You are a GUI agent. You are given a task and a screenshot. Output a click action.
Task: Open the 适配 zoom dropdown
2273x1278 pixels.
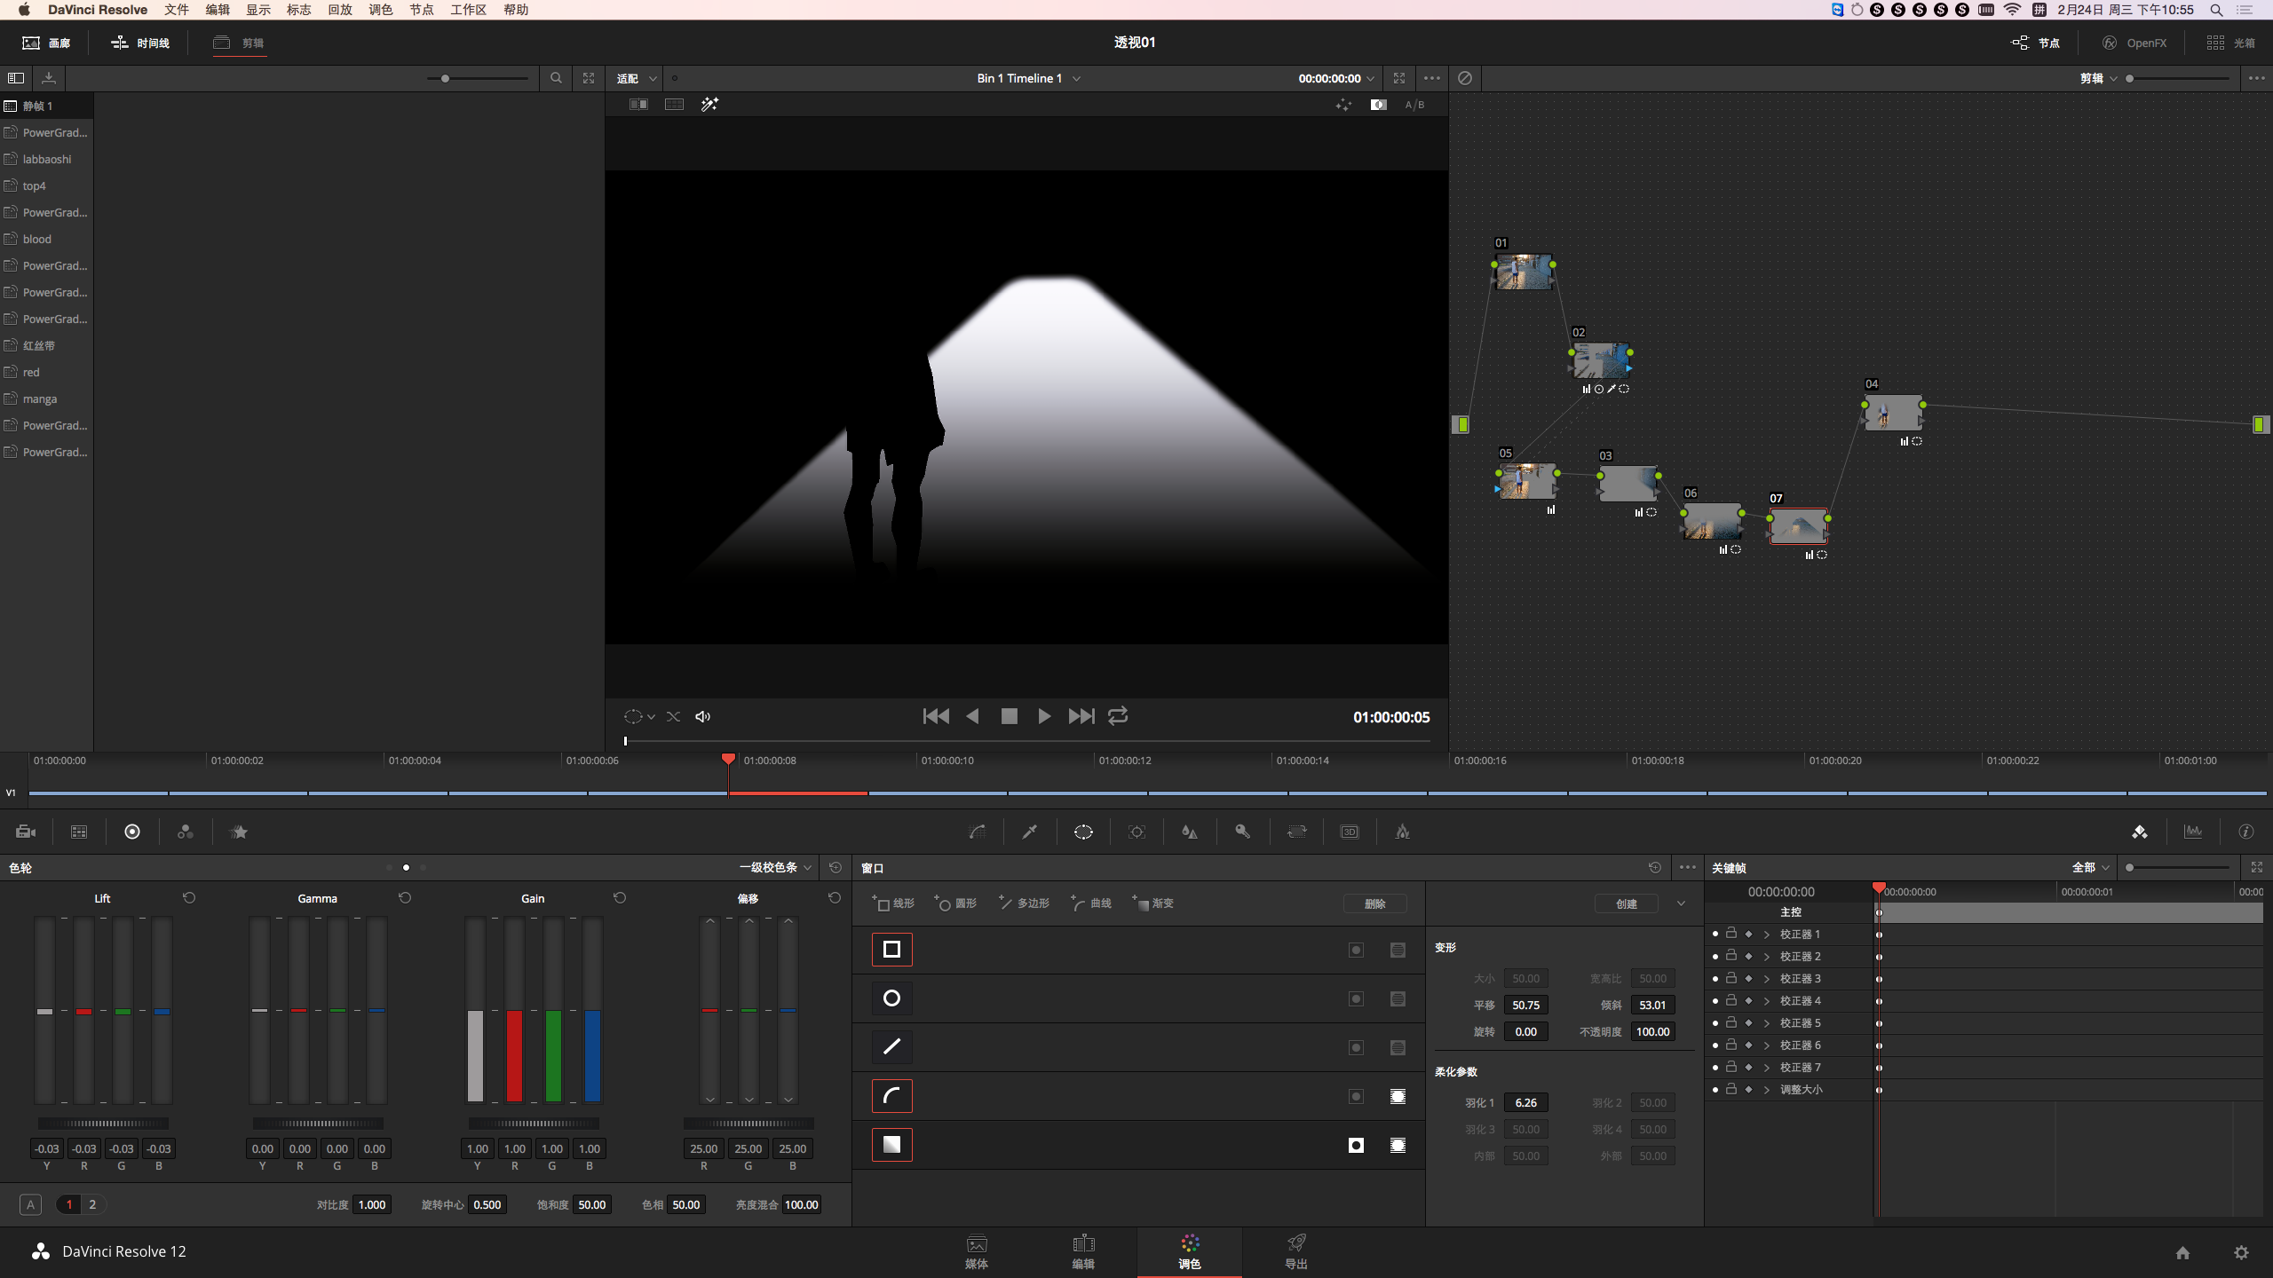pos(637,78)
